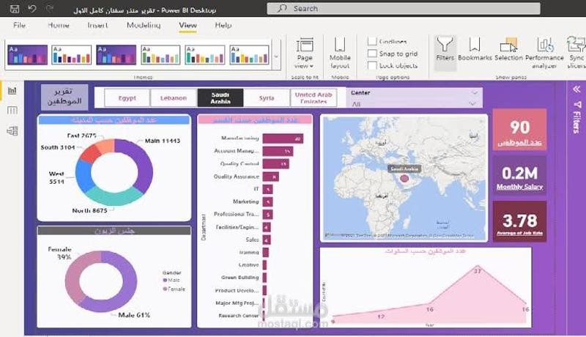This screenshot has width=586, height=337.
Task: Expand the collapsed Filters pane chevrons
Action: [576, 89]
